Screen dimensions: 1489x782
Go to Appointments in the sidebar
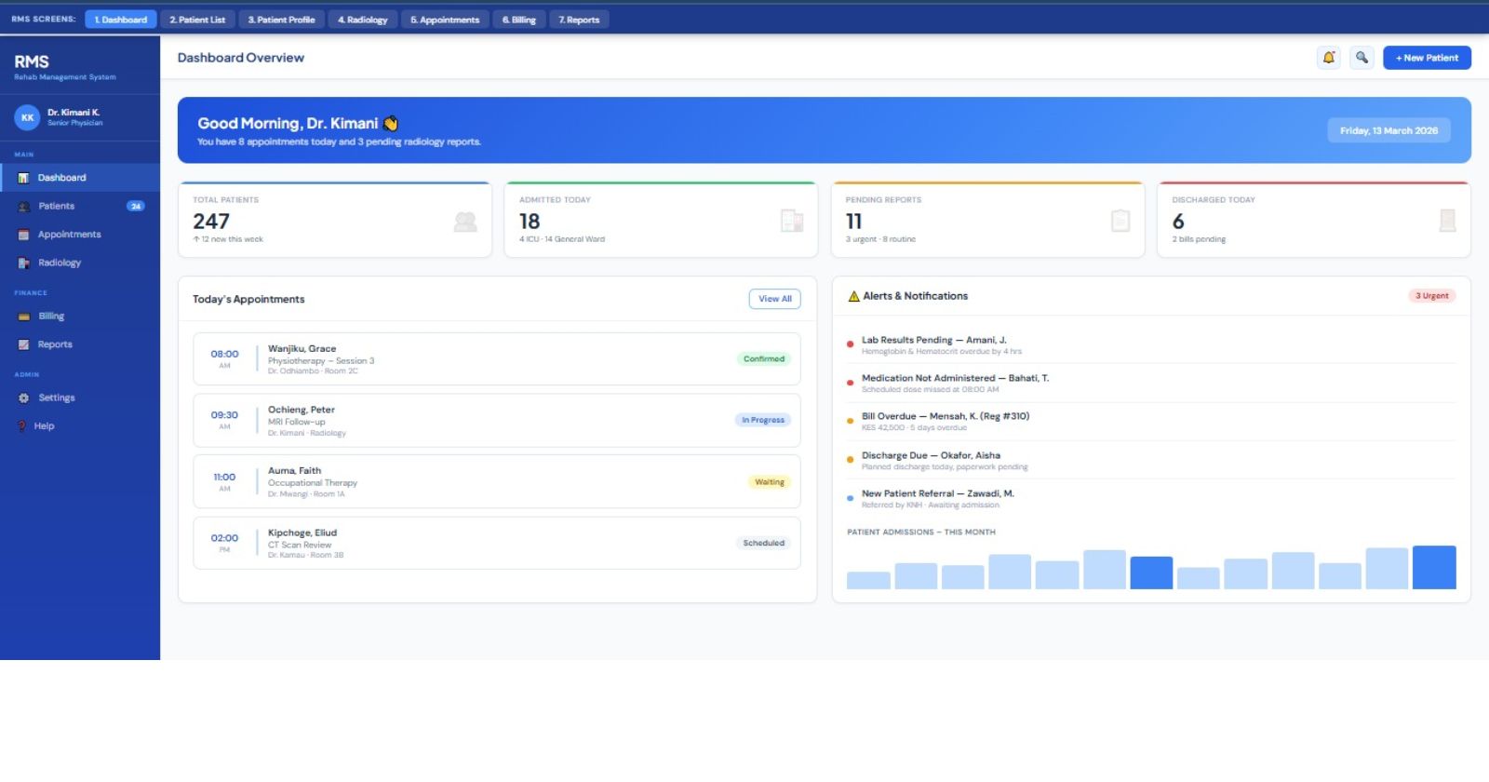coord(69,235)
